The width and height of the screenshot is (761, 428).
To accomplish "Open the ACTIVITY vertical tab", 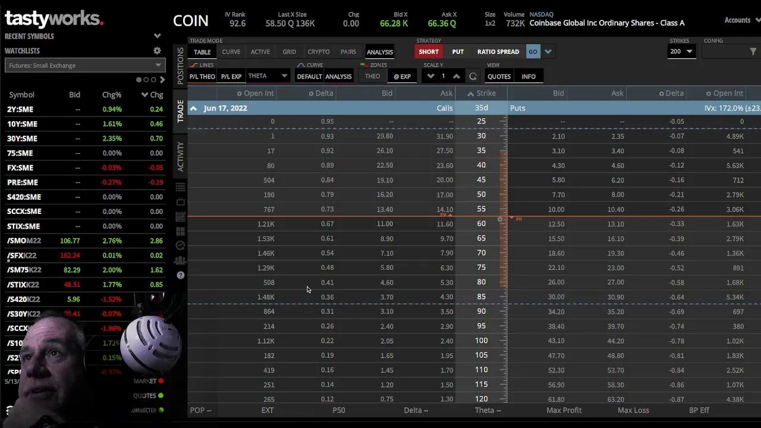I will pos(181,156).
